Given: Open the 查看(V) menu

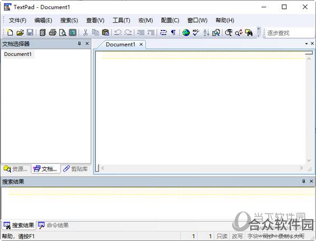Looking at the screenshot, I should tap(95, 20).
